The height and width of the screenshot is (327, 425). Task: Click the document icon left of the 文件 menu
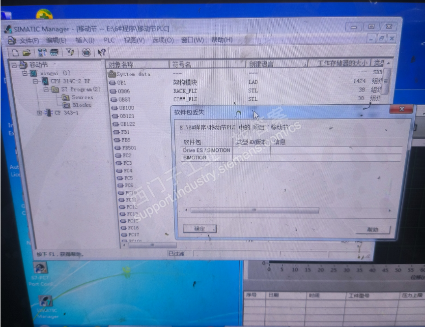[12, 41]
